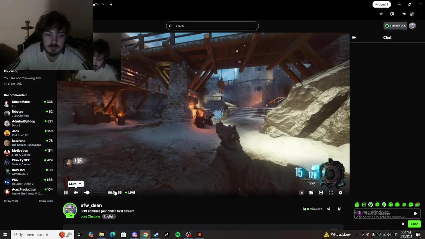The image size is (425, 239).
Task: Open Task View from taskbar
Action: 80,235
